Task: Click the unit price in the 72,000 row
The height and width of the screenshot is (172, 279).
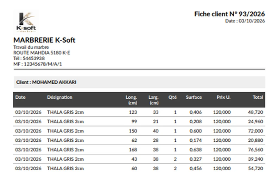Action: pos(222,131)
